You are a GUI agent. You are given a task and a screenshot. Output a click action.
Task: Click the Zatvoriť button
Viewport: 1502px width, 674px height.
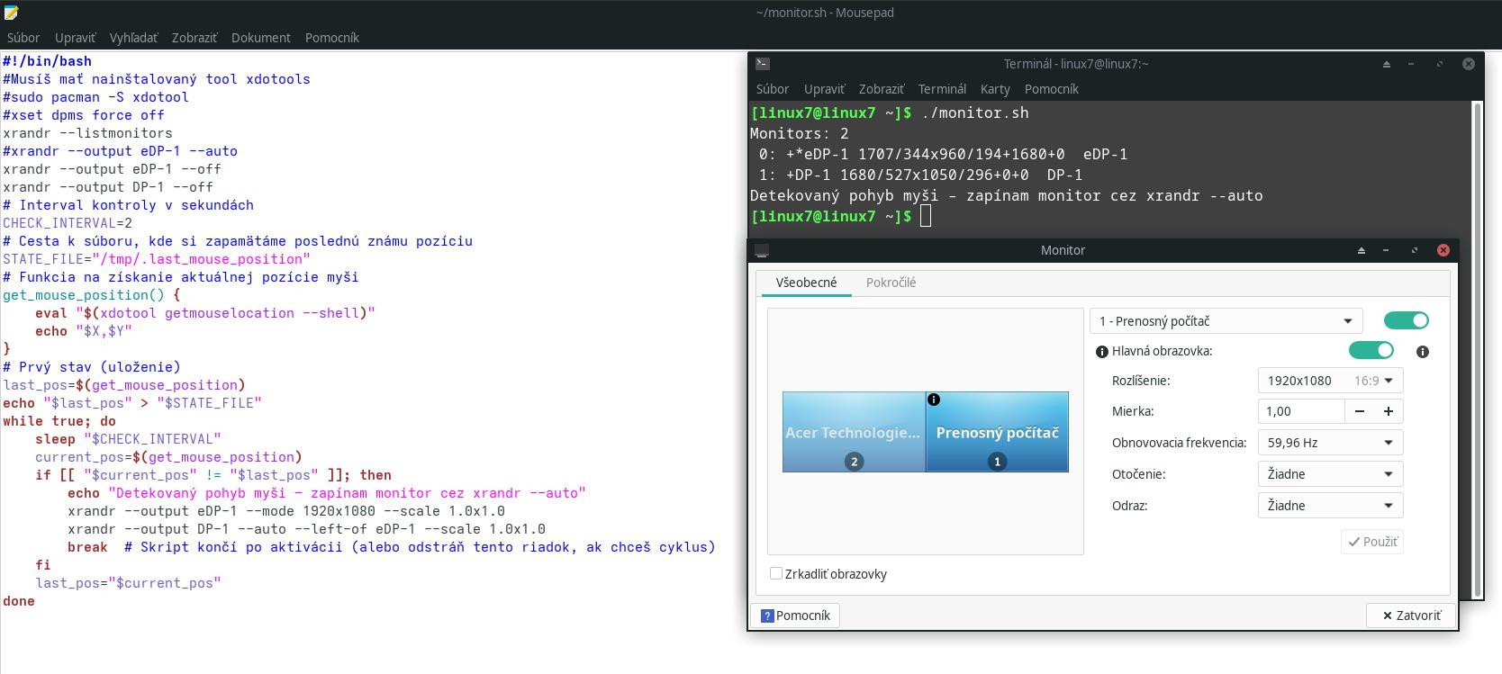pyautogui.click(x=1411, y=616)
